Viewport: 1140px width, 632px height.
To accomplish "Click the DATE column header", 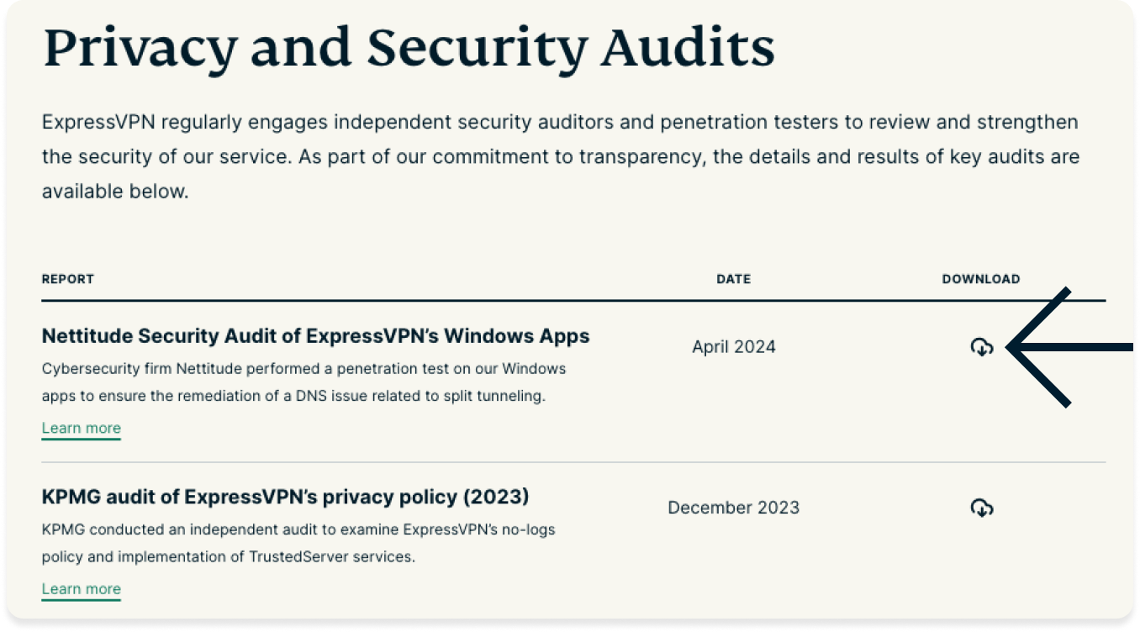I will point(734,279).
